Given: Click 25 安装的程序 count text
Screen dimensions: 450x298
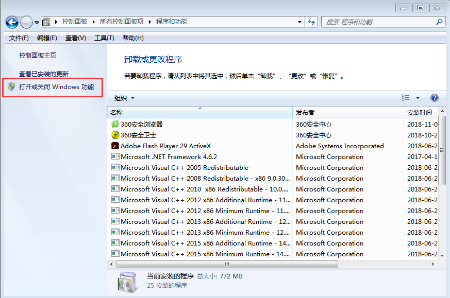Looking at the screenshot, I should [x=167, y=286].
